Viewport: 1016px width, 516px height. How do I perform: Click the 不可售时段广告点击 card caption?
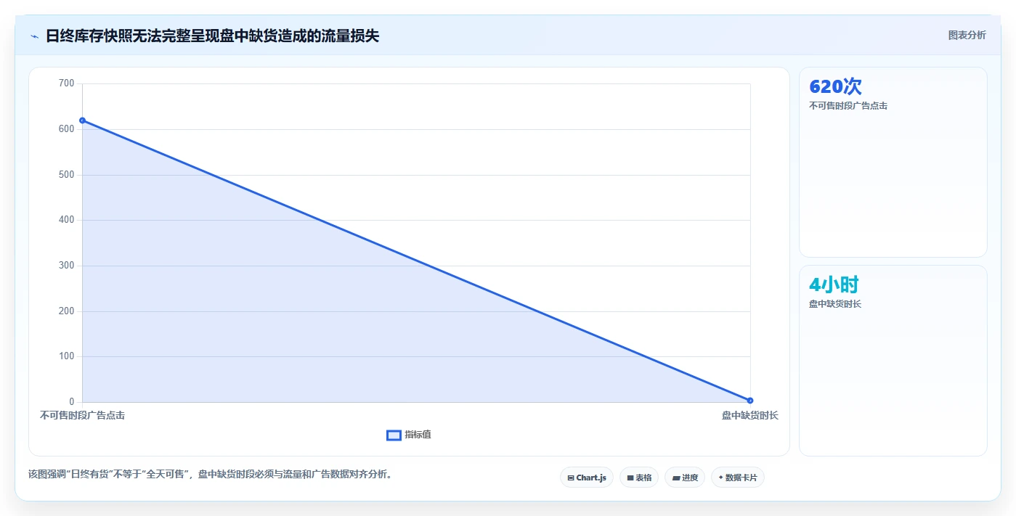848,106
